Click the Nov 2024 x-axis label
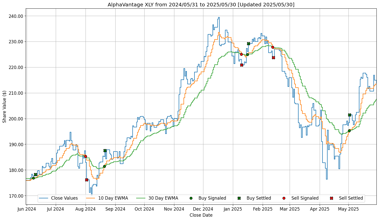The width and height of the screenshot is (379, 220). tap(174, 209)
